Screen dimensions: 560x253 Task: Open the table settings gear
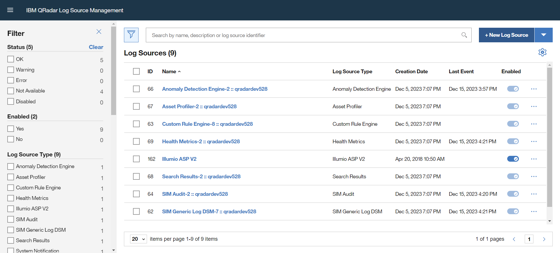click(542, 52)
